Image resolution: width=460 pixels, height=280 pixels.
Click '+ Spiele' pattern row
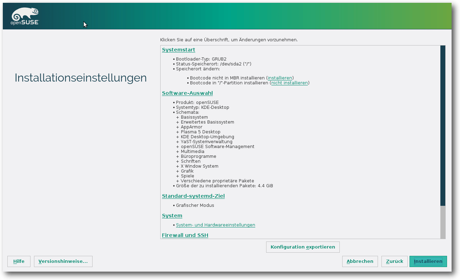pyautogui.click(x=185, y=176)
